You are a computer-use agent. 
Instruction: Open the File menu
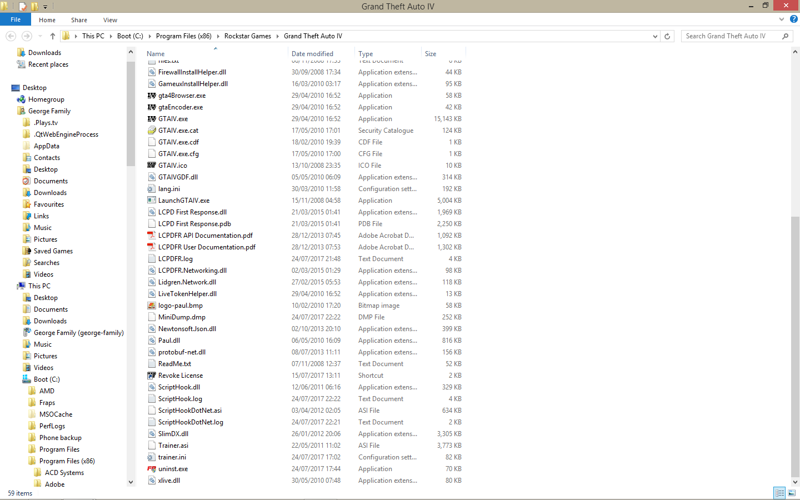(x=16, y=19)
